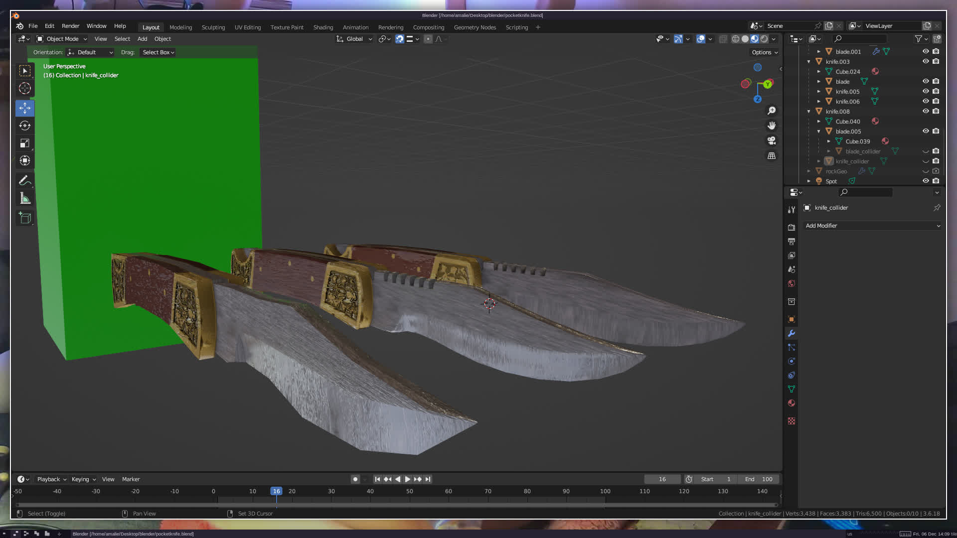The image size is (957, 538).
Task: Switch to orthographic view grid icon
Action: point(772,156)
